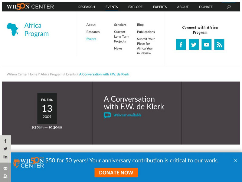Share the event via the email icon
This screenshot has width=242, height=182.
5,169
